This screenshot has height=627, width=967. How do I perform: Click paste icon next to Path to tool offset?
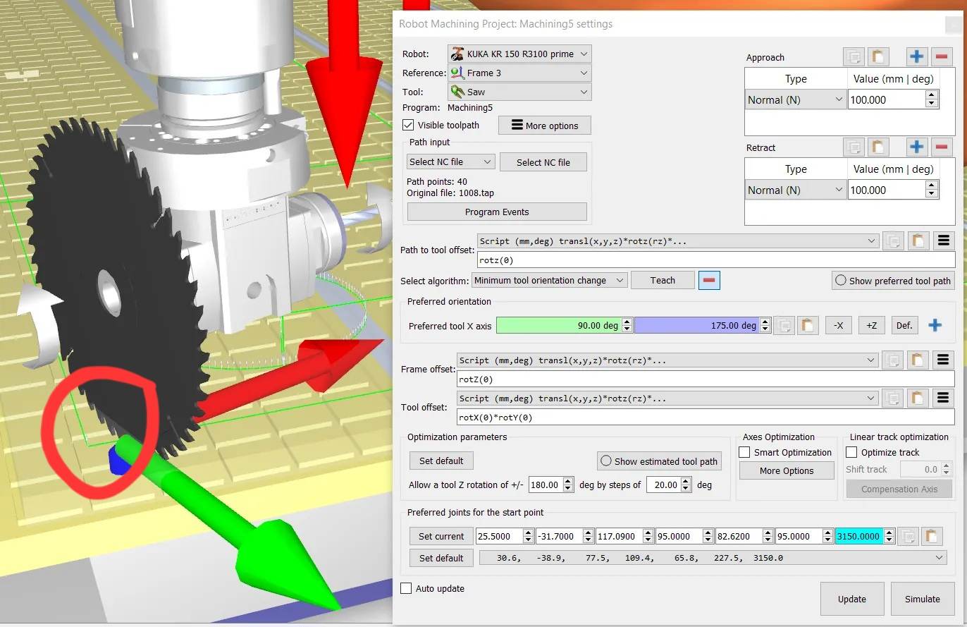click(917, 241)
